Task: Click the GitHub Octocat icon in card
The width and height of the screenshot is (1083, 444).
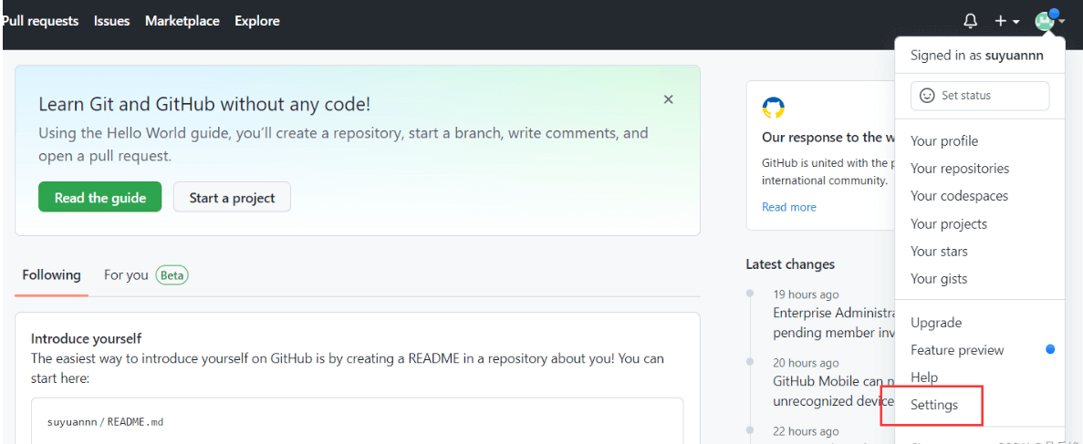Action: click(x=774, y=108)
